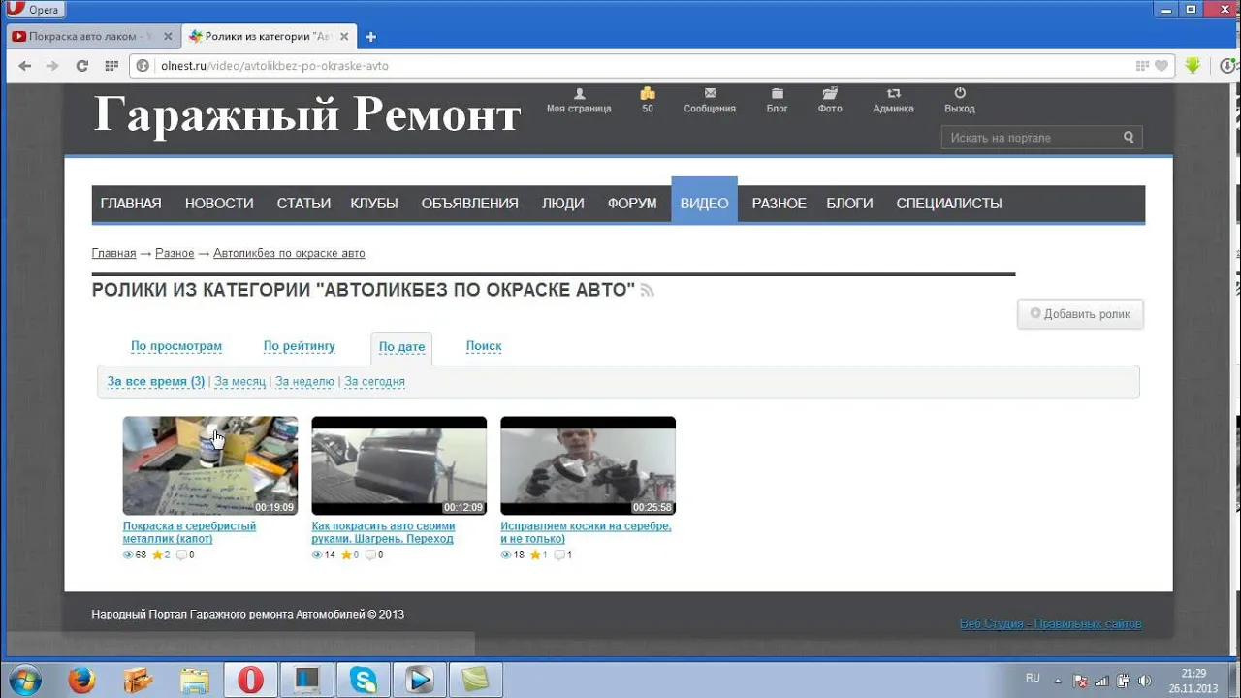Screen dimensions: 1241x698
Task: Open the RSS feed icon beside the heading
Action: [648, 290]
